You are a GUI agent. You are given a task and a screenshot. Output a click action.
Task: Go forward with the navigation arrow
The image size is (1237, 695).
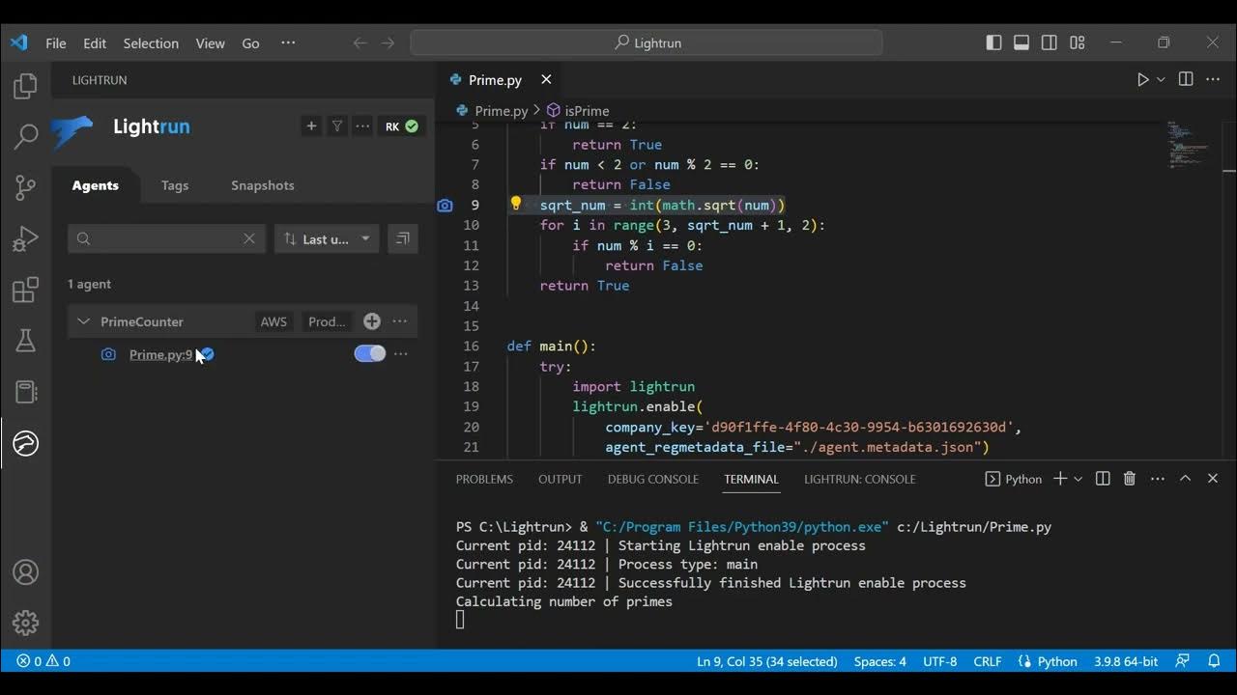point(388,43)
